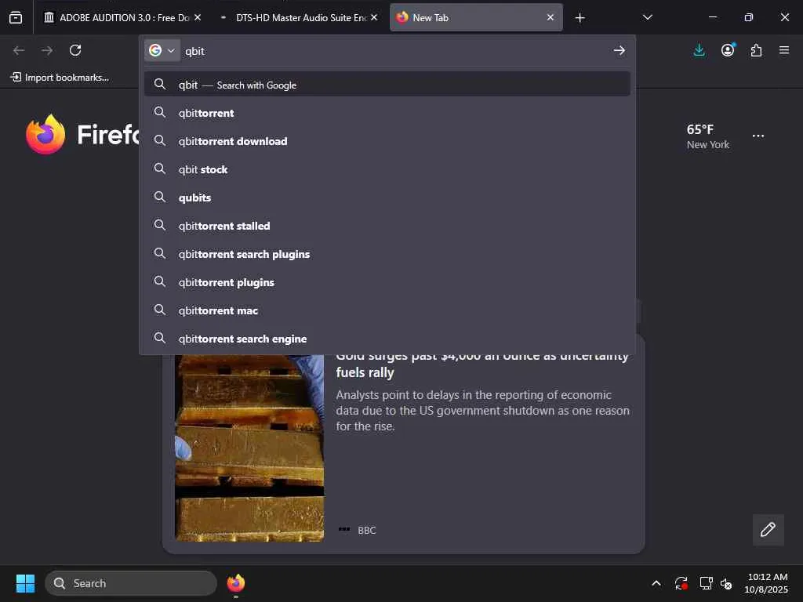This screenshot has height=602, width=803.
Task: Select the 'qbit stock' suggestion
Action: [387, 169]
